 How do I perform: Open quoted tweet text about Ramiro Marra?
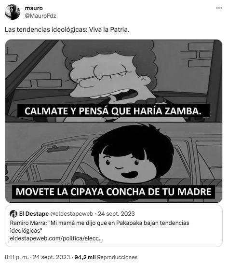coord(99,227)
